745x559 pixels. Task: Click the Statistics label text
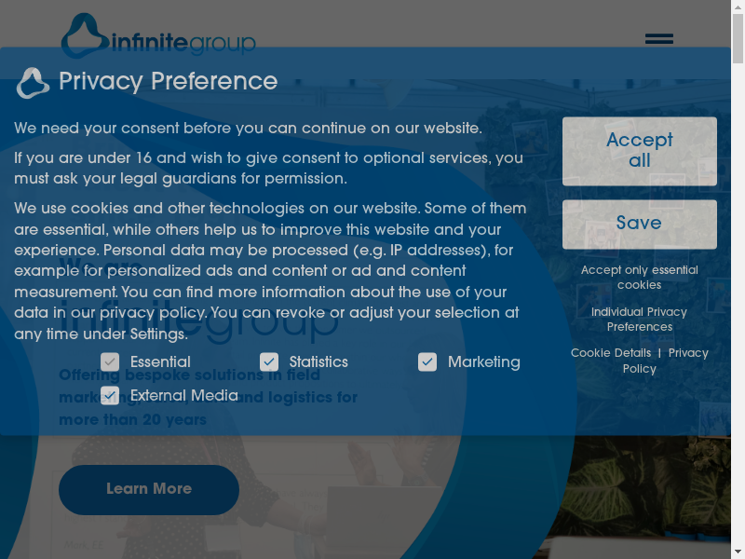[x=318, y=361]
